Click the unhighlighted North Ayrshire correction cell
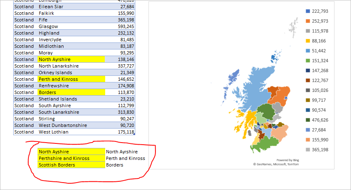 122,152
